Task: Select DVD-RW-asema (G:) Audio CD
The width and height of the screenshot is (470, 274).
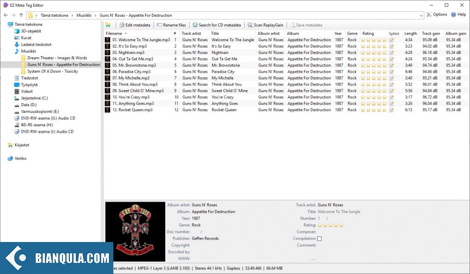Action: (x=48, y=118)
